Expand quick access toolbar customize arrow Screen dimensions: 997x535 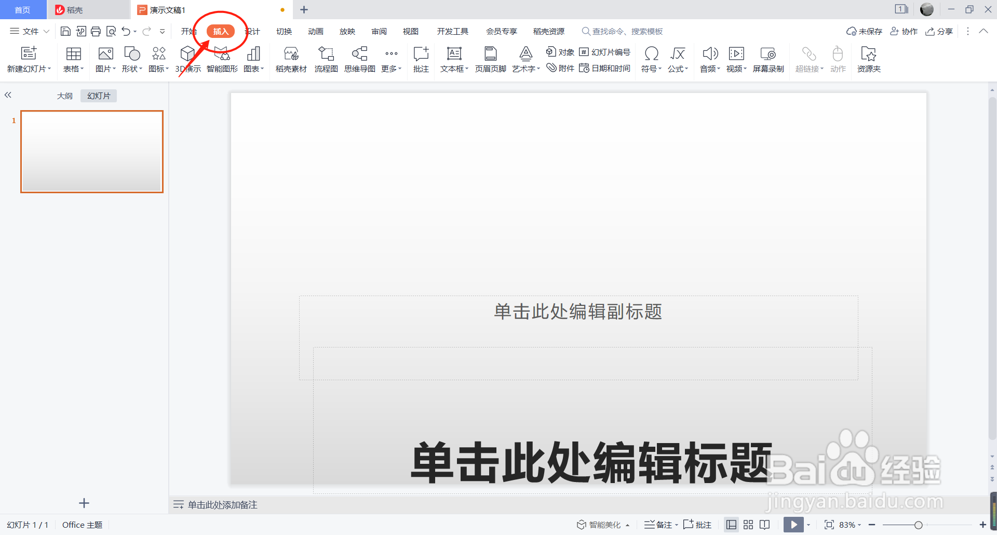[163, 32]
